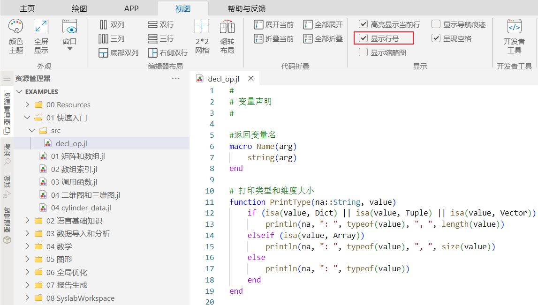
Task: Open the developer tools (开发者工具)
Action: 514,36
